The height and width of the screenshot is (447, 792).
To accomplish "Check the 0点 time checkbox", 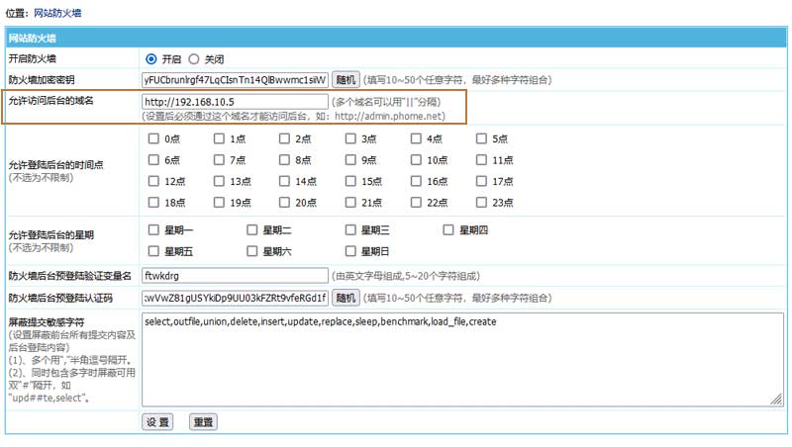I will point(154,138).
